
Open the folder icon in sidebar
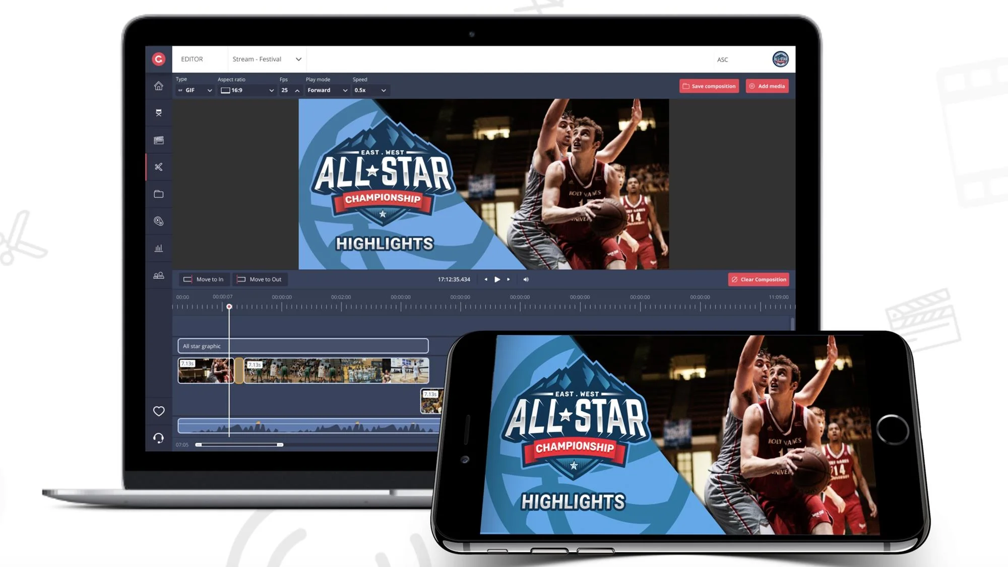(x=158, y=194)
